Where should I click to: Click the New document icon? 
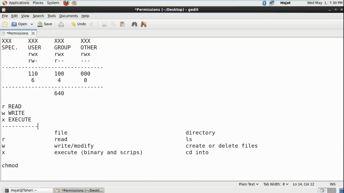[x=5, y=24]
